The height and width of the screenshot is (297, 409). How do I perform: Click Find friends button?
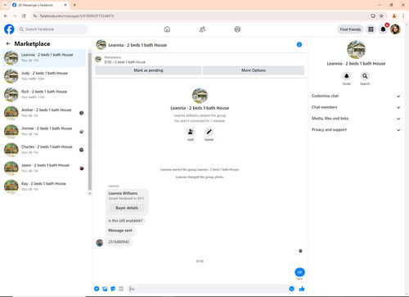350,29
